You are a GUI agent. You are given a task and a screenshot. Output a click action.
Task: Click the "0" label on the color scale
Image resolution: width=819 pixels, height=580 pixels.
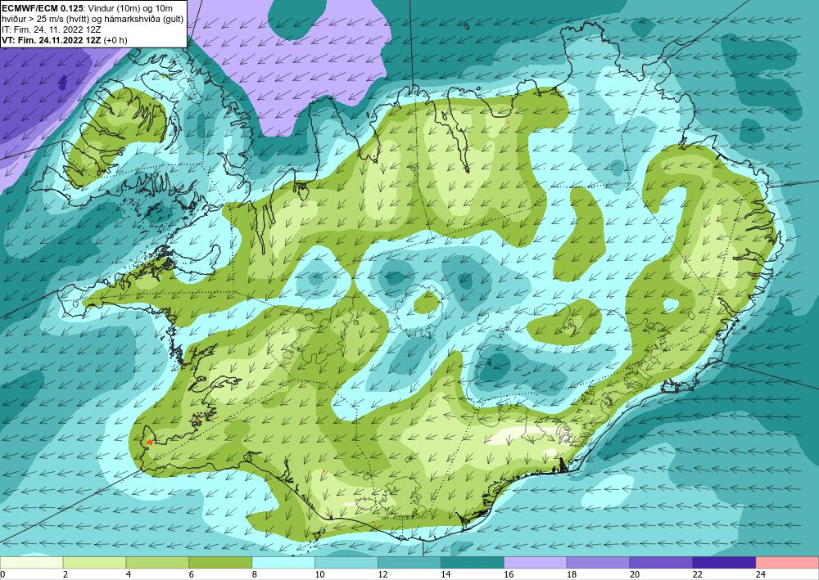pyautogui.click(x=2, y=575)
